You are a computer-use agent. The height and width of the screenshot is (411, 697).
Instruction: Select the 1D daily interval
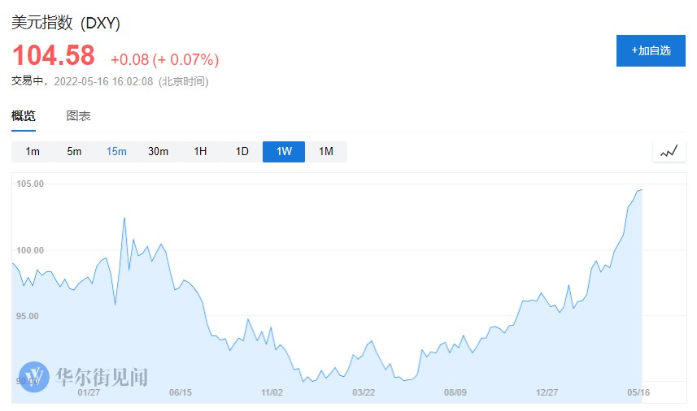pyautogui.click(x=242, y=152)
